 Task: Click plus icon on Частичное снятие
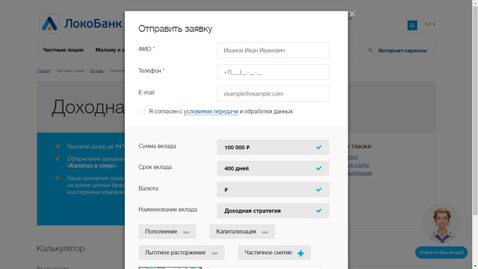click(301, 253)
